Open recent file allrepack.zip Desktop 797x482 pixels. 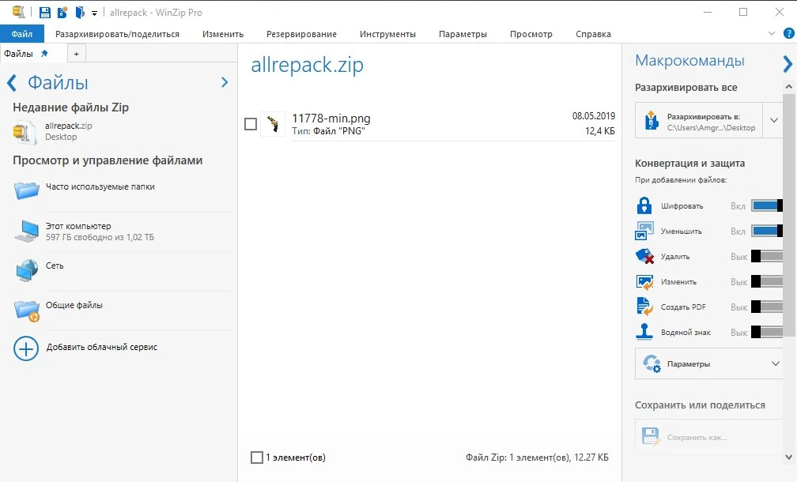click(69, 131)
